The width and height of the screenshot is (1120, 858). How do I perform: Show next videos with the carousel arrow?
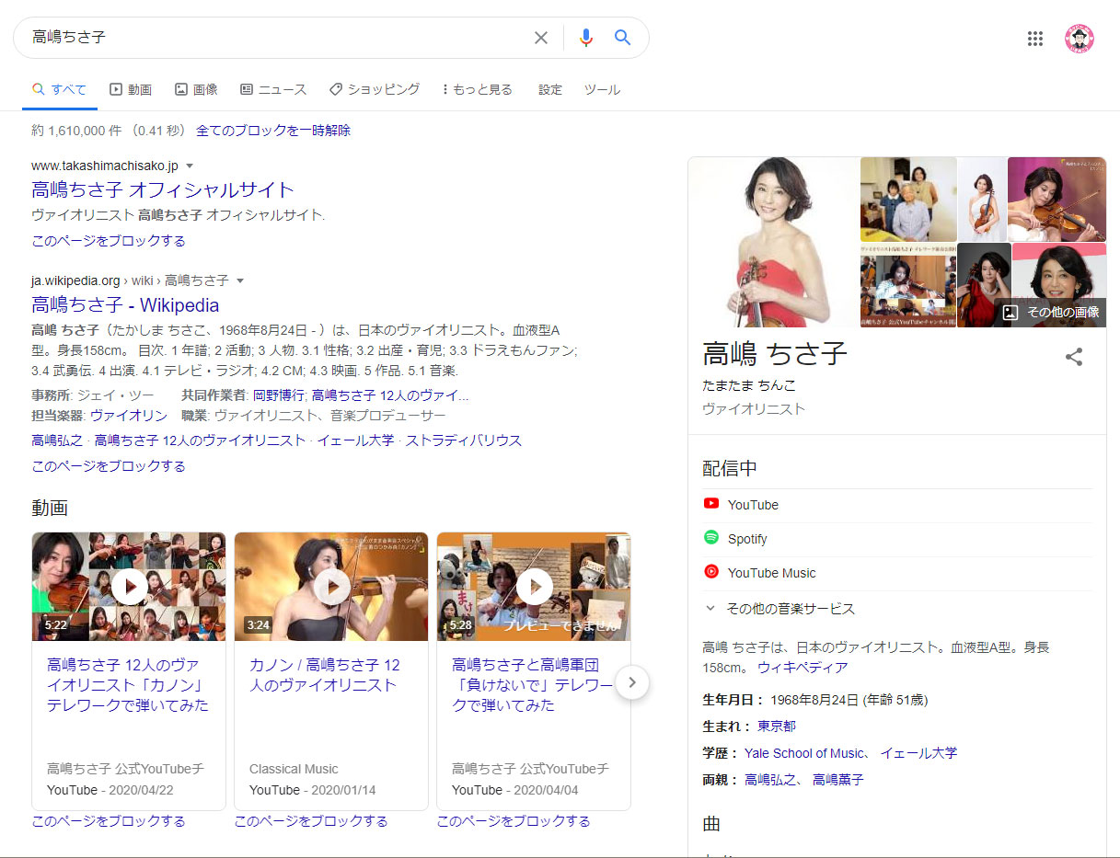632,682
